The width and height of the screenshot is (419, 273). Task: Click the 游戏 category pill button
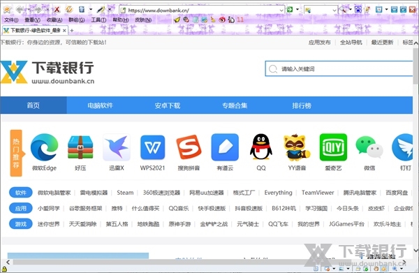pos(20,224)
